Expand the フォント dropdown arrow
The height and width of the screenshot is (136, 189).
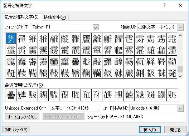tap(96, 27)
